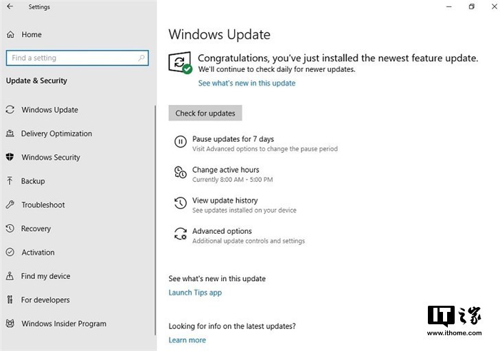Image resolution: width=500 pixels, height=351 pixels.
Task: Click the For developers icon
Action: [x=10, y=300]
